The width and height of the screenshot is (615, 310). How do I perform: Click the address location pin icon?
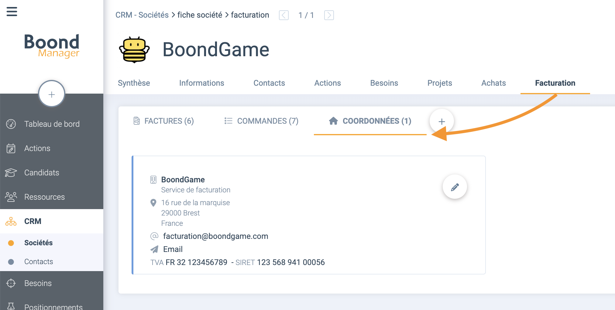click(153, 203)
